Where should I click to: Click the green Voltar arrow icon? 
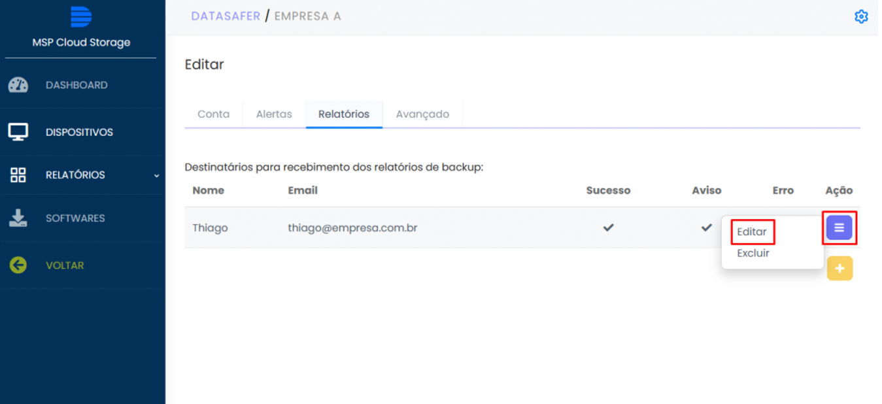(x=18, y=265)
